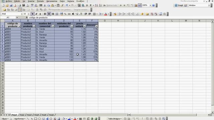The height and width of the screenshot is (120, 214).
Task: Click the Chart wizard icon
Action: pyautogui.click(x=136, y=5)
